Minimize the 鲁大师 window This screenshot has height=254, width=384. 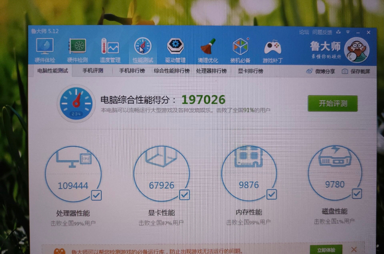coord(358,33)
